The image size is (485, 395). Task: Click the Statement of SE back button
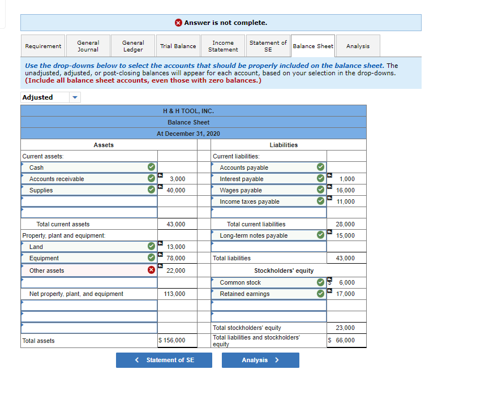164,360
